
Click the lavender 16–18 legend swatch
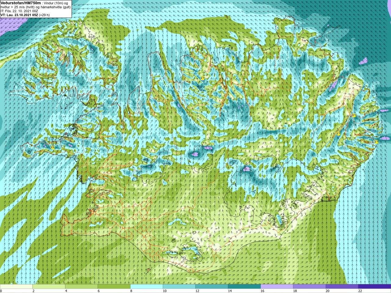click(277, 287)
